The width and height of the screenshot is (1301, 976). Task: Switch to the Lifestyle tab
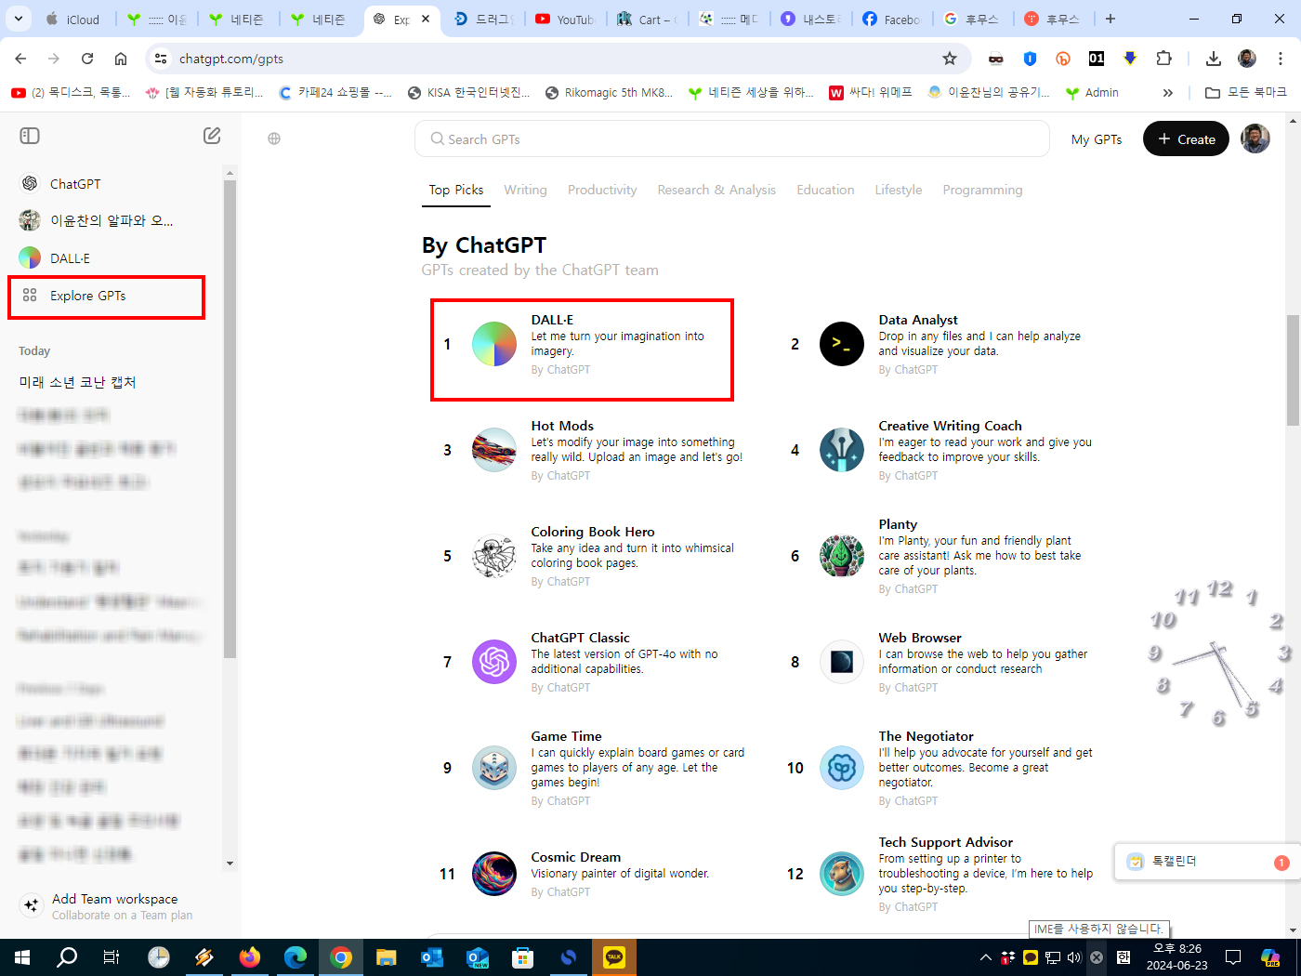pos(899,190)
